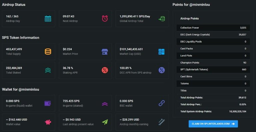Click the purple DEC APR percent icon
Image resolution: width=256 pixels, height=132 pixels.
click(162, 70)
